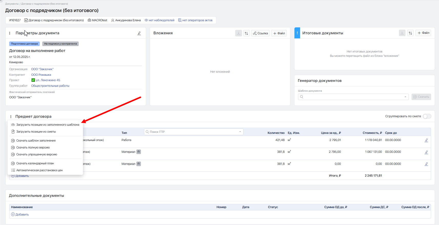
Task: Edit document parameters with pencil icon
Action: (139, 33)
